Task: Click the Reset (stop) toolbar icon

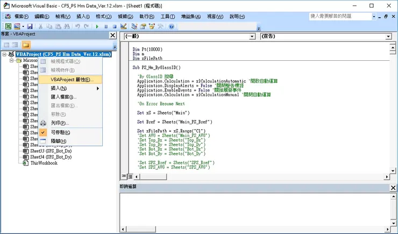Action: click(x=115, y=26)
